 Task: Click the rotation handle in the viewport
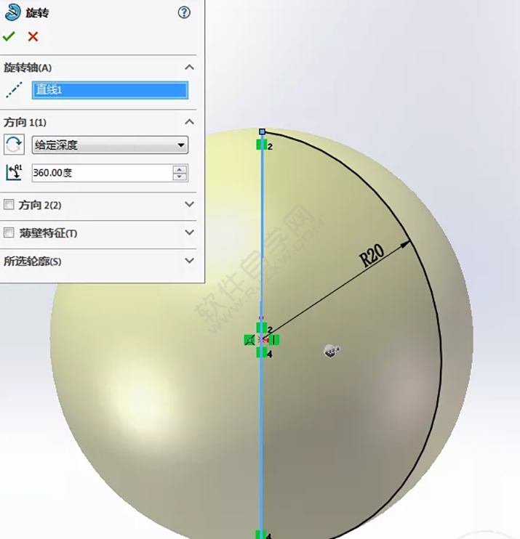point(332,351)
